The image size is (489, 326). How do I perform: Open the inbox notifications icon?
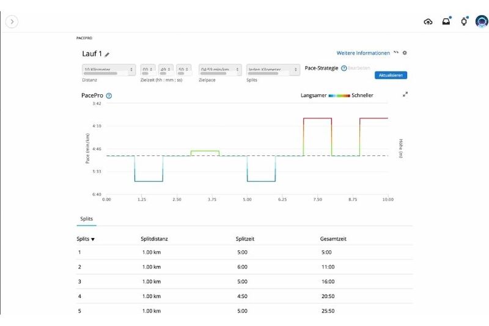[446, 22]
